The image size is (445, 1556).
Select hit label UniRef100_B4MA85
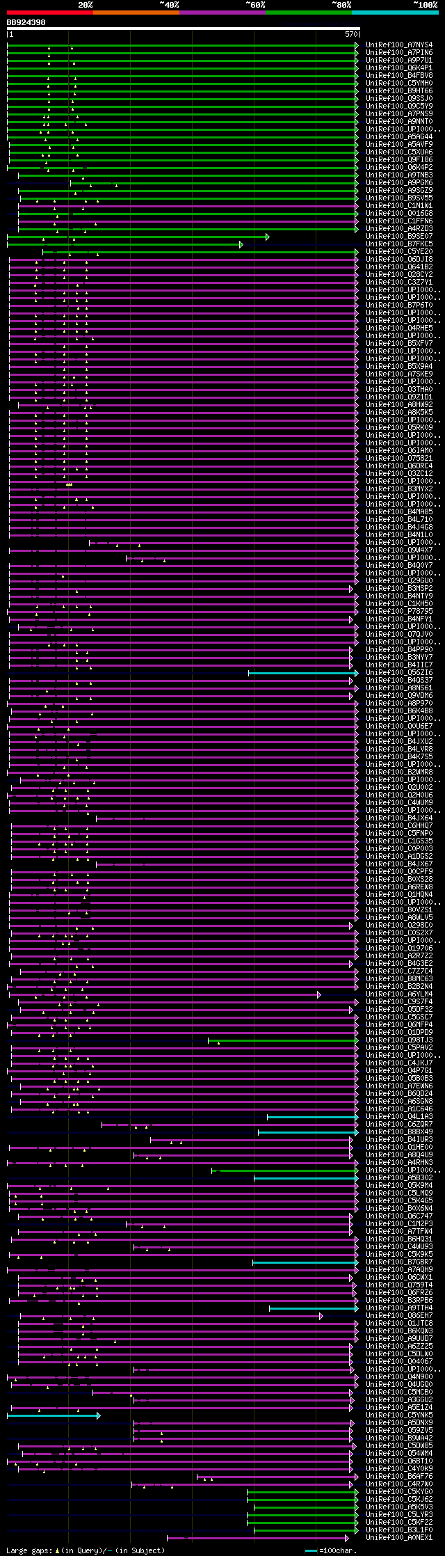pos(399,512)
